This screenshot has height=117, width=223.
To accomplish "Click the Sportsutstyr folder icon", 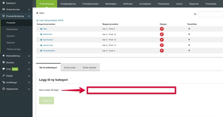I will pos(41,40).
